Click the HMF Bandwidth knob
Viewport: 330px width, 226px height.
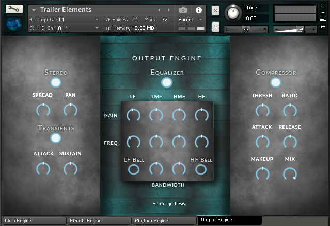click(179, 168)
